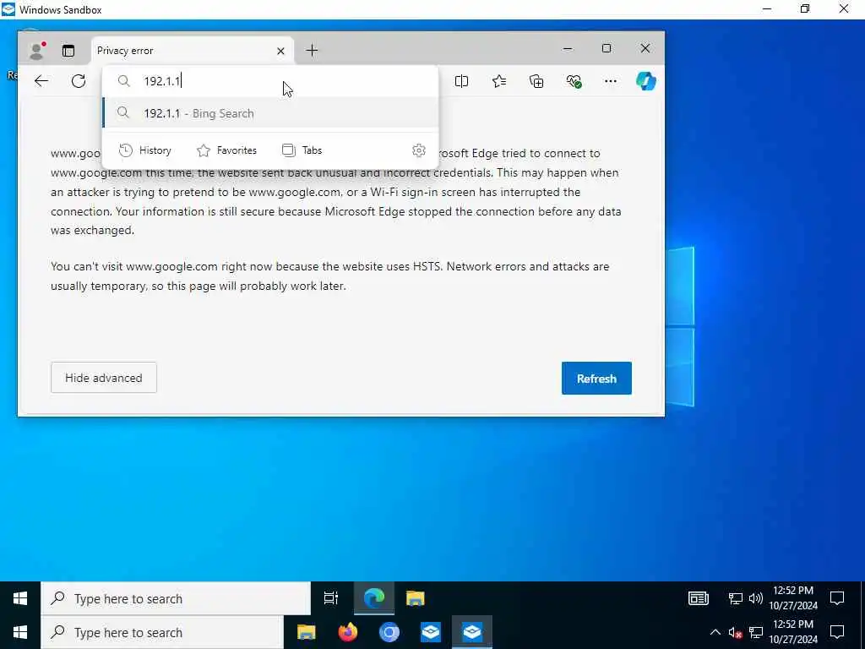Open the tab actions menu icon
The image size is (865, 649).
coord(68,51)
